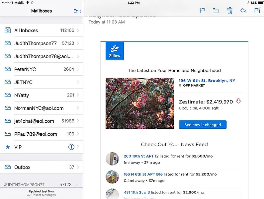Delete the email with trash icon
The width and height of the screenshot is (264, 199).
pyautogui.click(x=230, y=11)
